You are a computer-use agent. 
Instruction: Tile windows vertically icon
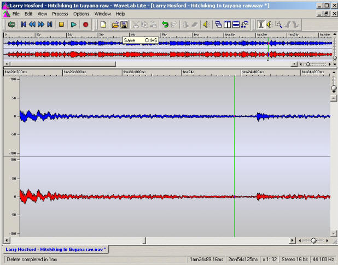click(227, 25)
